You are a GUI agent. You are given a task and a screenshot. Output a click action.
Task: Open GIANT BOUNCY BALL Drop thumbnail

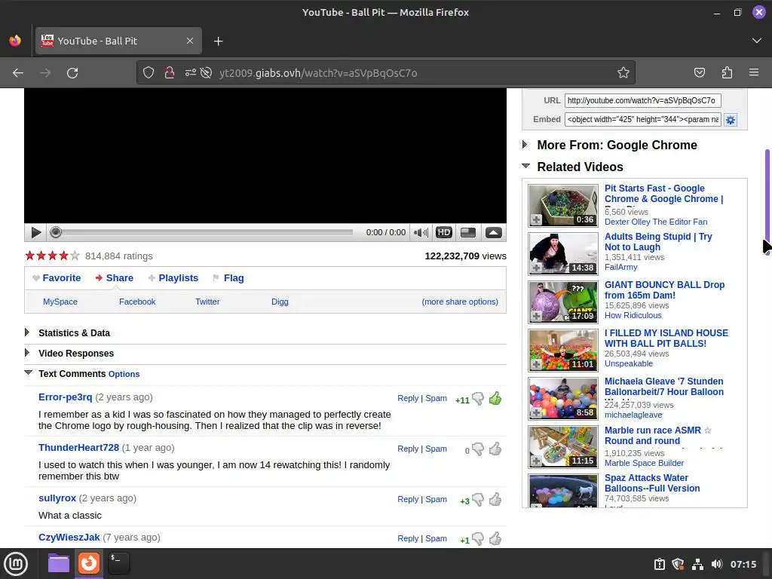click(x=562, y=302)
